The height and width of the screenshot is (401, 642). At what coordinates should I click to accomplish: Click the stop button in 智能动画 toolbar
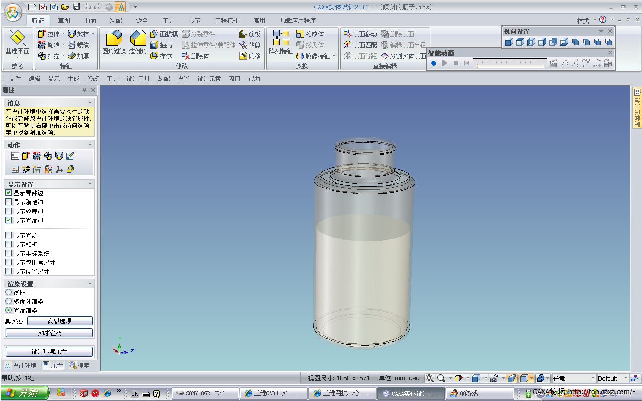(x=455, y=63)
